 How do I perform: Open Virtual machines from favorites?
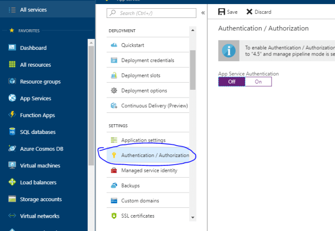[x=40, y=166]
